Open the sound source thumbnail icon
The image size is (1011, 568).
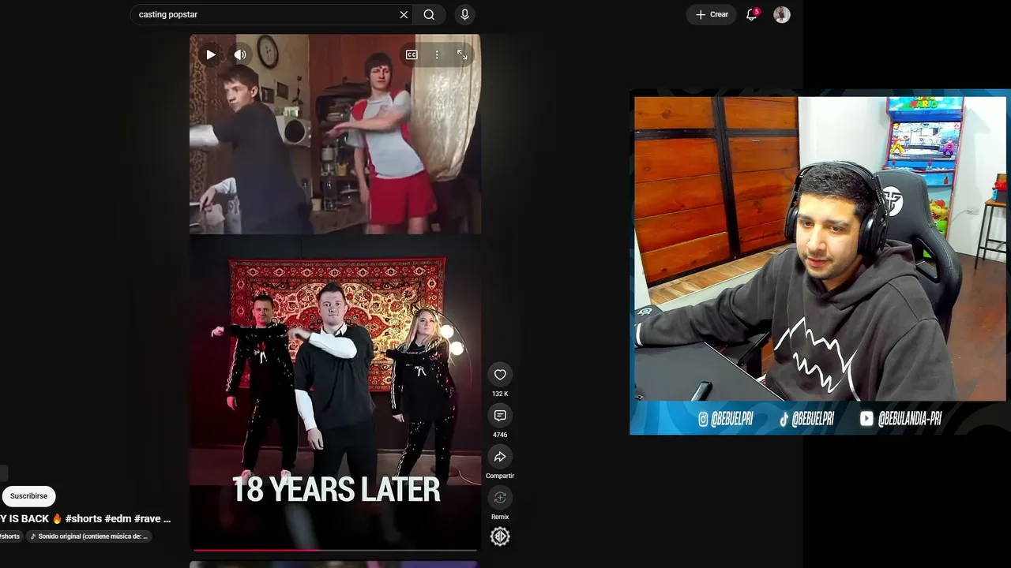pyautogui.click(x=500, y=536)
